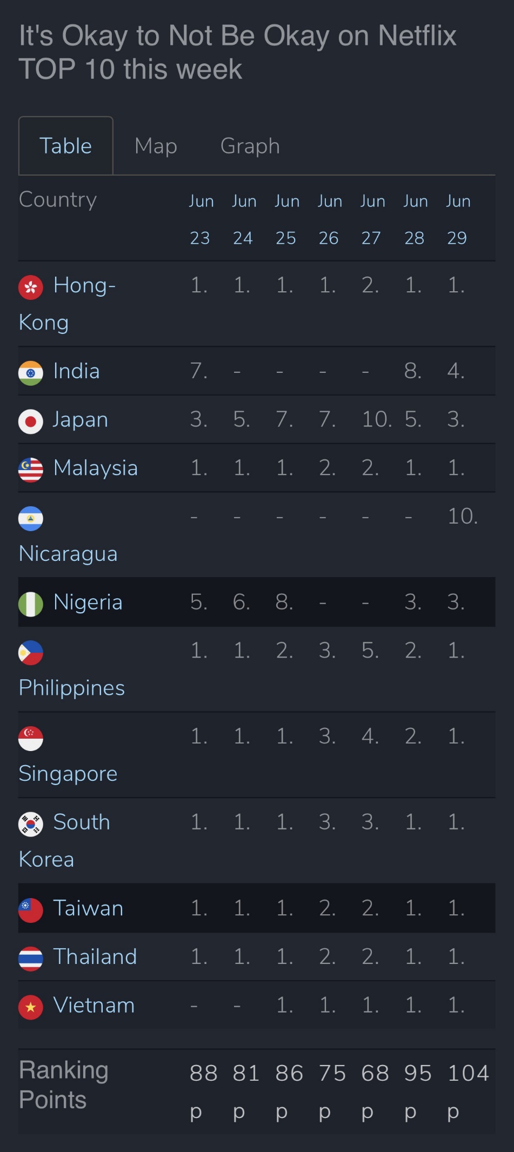Click the Nicaragua flag icon
The image size is (514, 1152).
[x=31, y=518]
